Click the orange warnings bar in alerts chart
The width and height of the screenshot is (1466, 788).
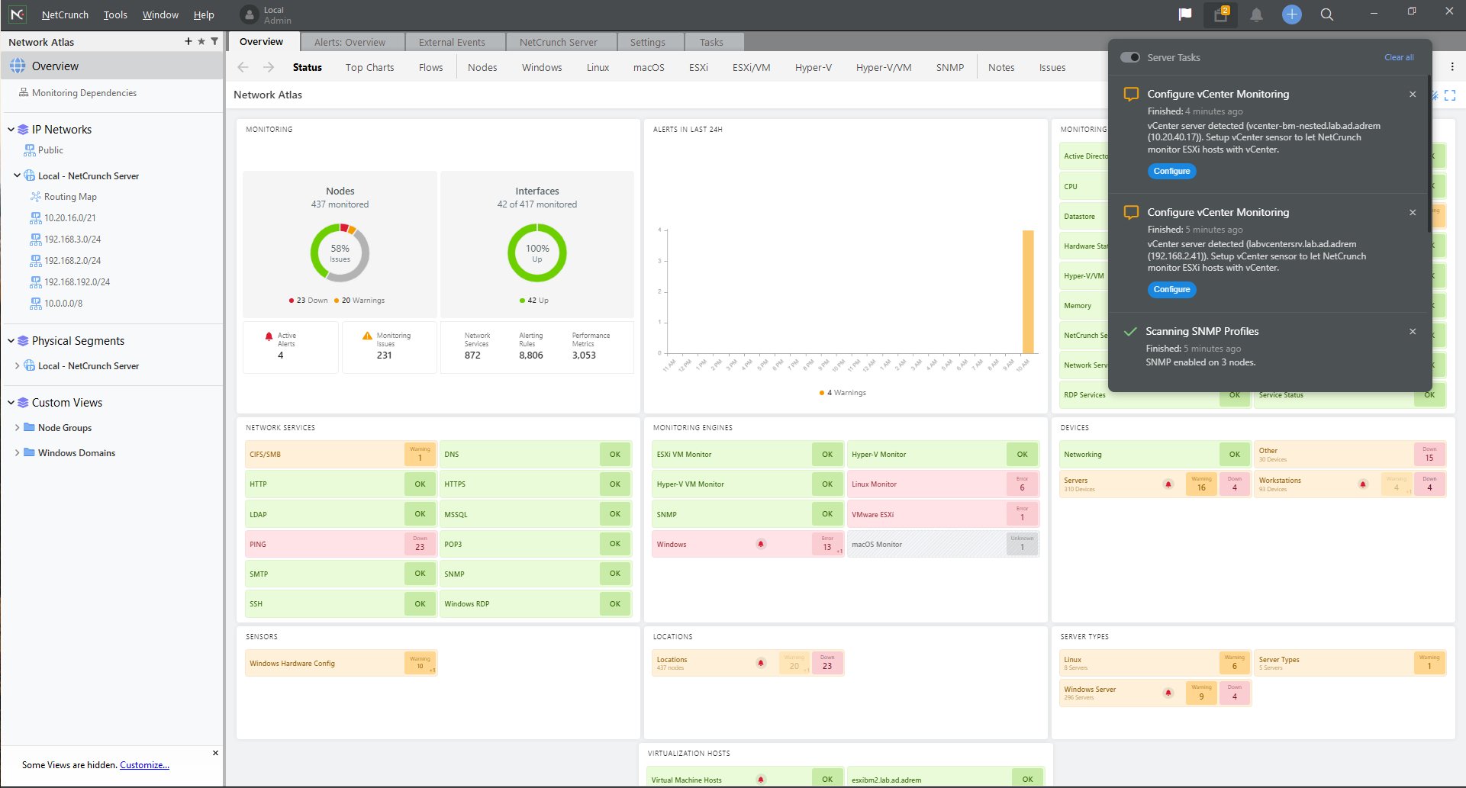click(1028, 291)
